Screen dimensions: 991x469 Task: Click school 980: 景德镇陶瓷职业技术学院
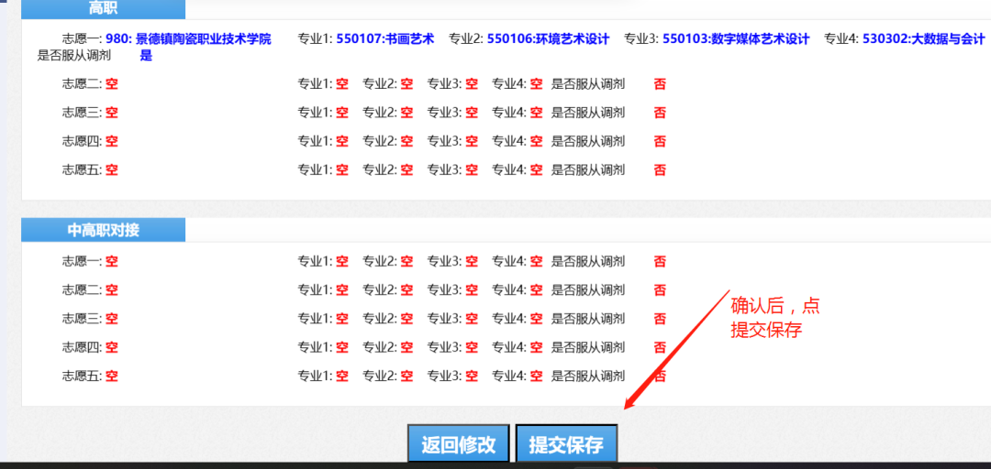188,38
